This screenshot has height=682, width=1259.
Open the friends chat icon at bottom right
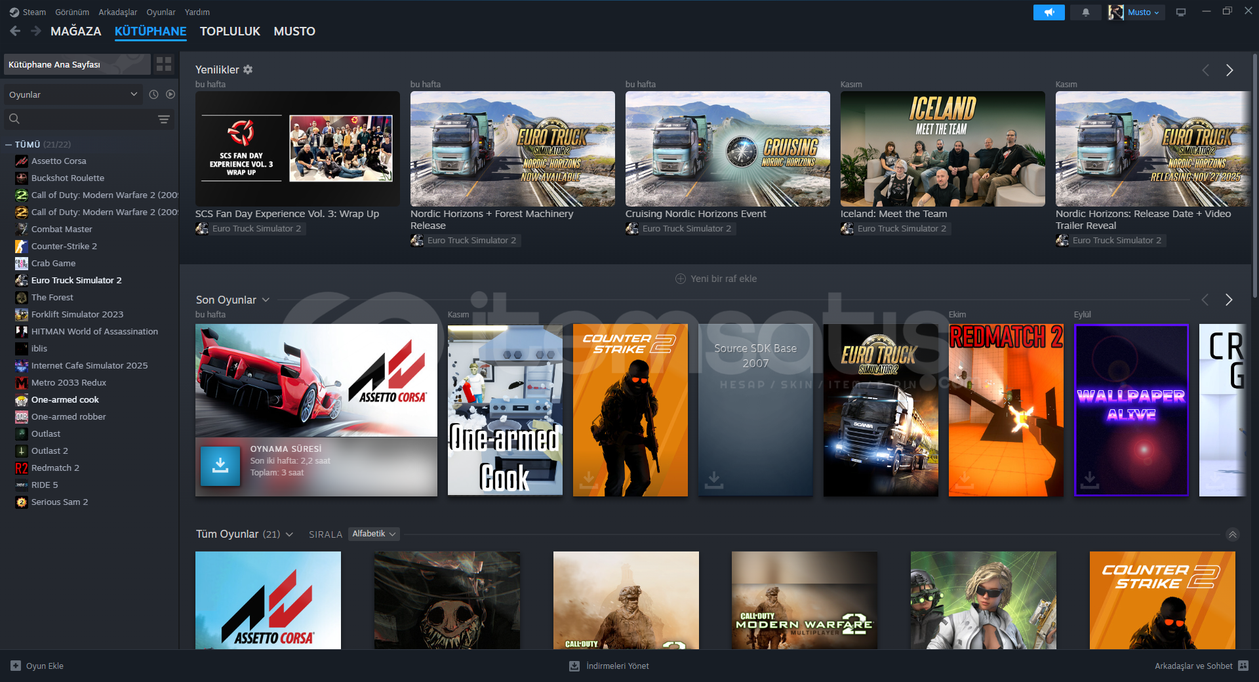point(1243,666)
